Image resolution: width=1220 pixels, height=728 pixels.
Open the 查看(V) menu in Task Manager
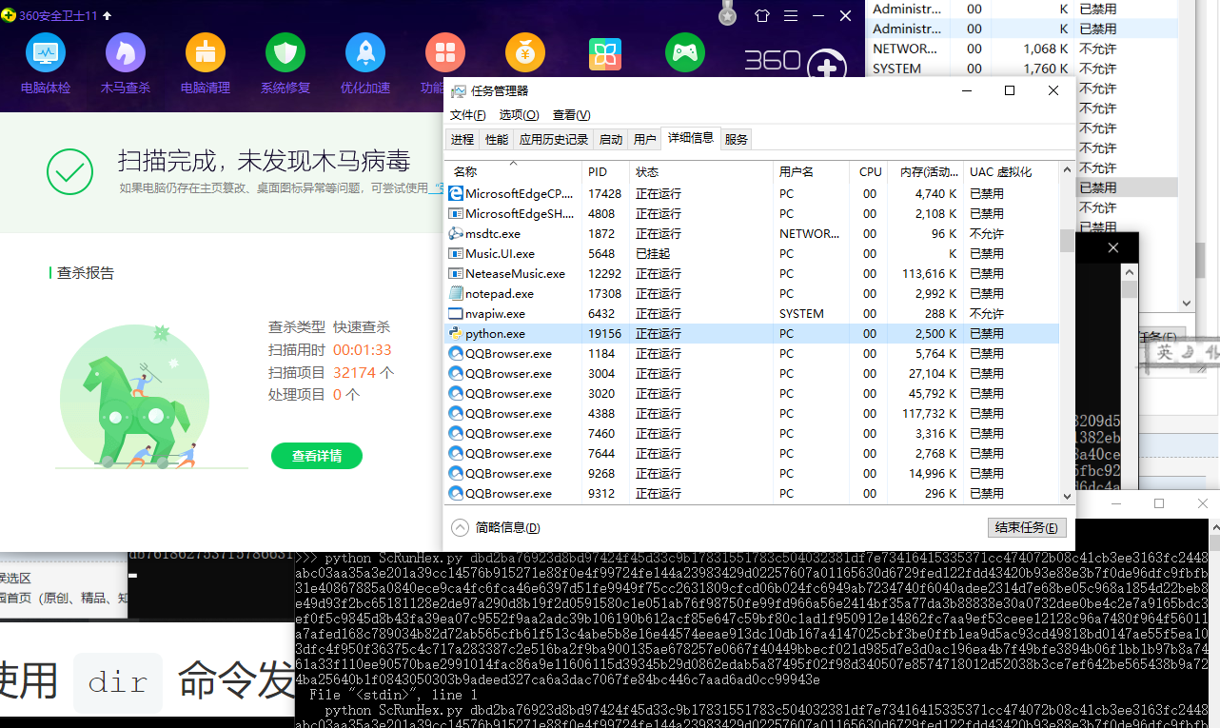pos(571,115)
